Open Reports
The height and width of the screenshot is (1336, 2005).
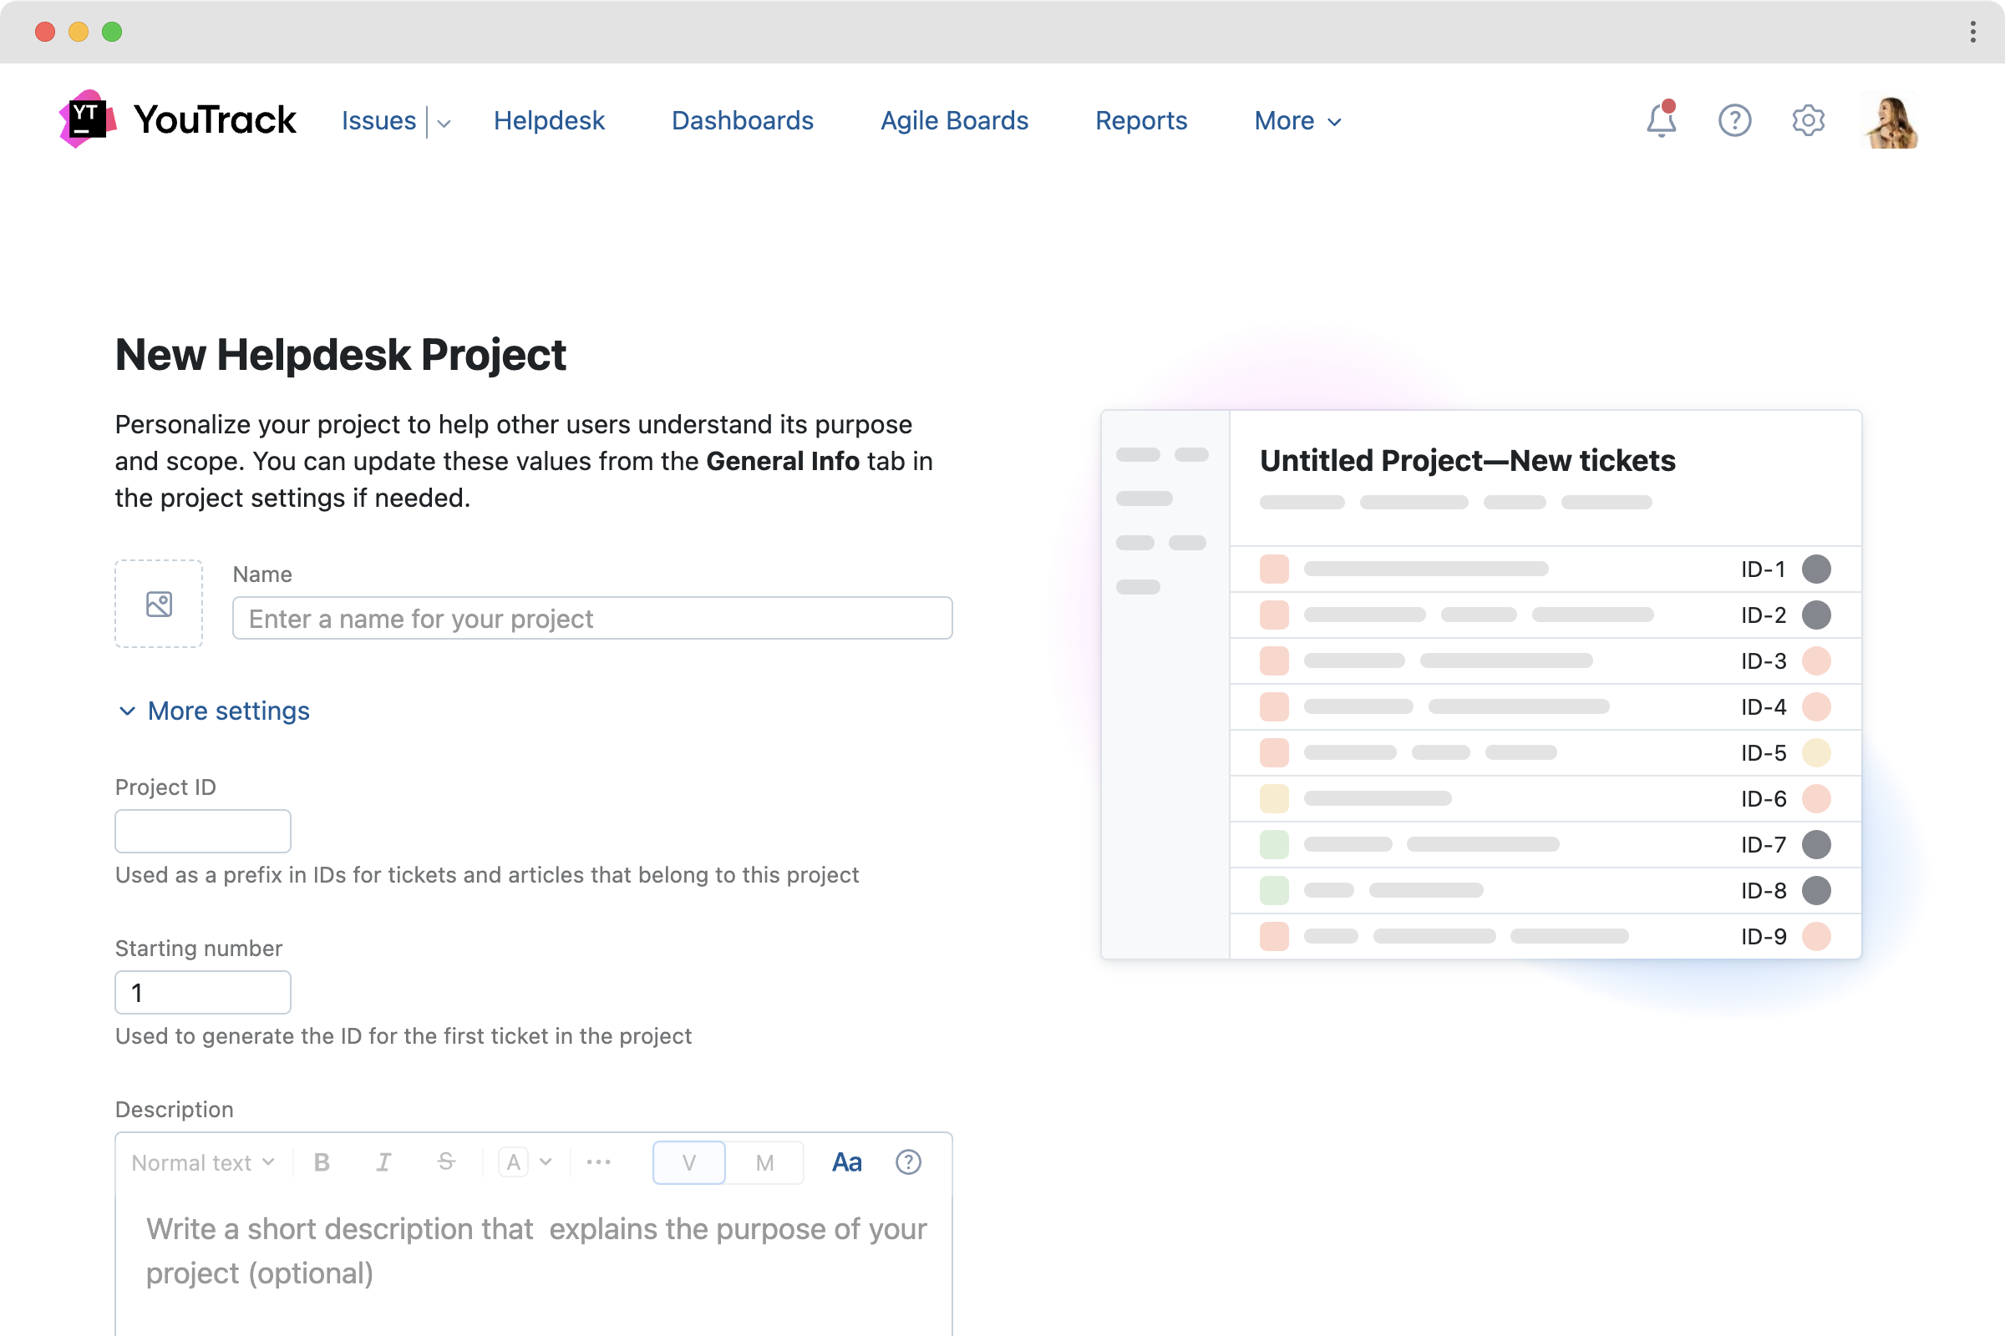pyautogui.click(x=1140, y=121)
